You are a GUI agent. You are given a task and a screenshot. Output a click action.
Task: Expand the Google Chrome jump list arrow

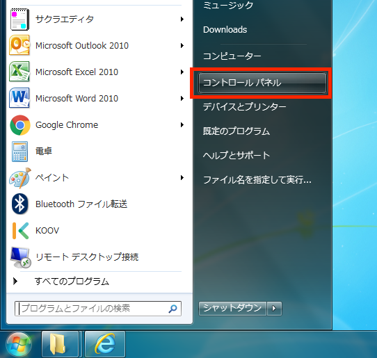pos(182,124)
